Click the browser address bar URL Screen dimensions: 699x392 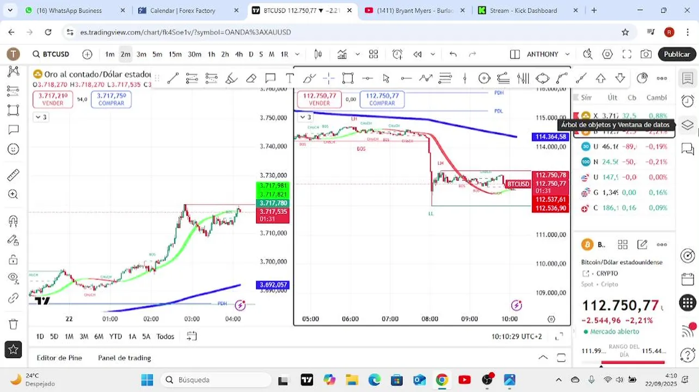tap(186, 32)
